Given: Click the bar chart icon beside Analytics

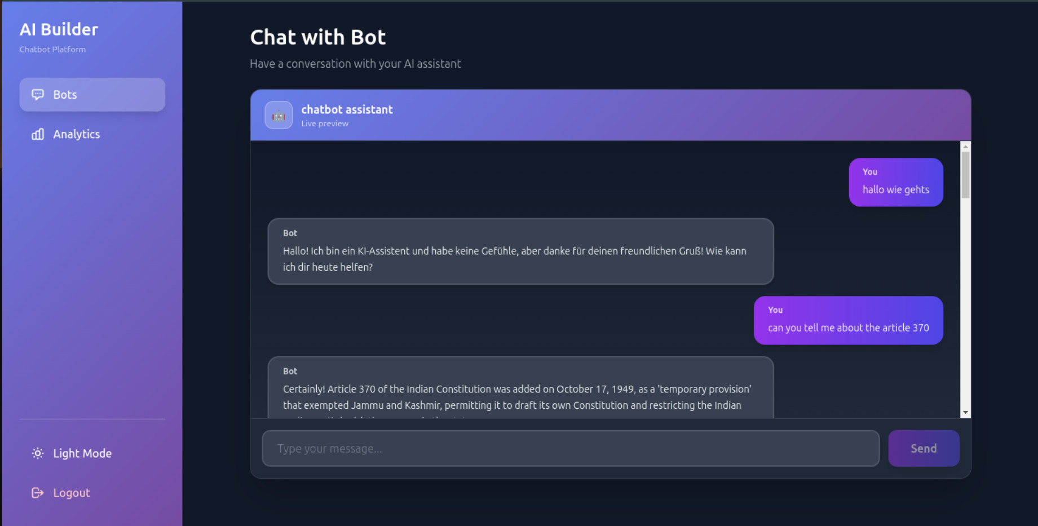Looking at the screenshot, I should coord(38,134).
